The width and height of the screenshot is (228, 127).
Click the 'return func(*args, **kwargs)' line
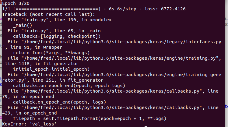tap(51, 53)
